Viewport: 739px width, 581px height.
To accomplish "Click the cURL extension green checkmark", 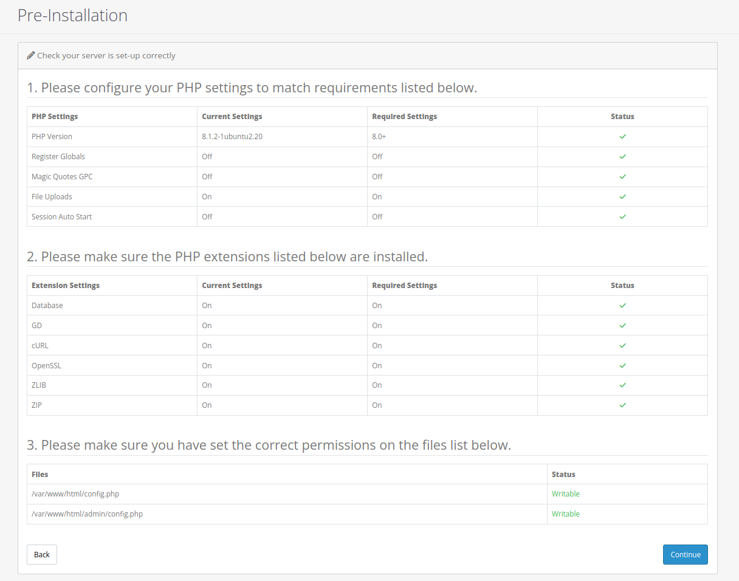I will click(x=622, y=346).
